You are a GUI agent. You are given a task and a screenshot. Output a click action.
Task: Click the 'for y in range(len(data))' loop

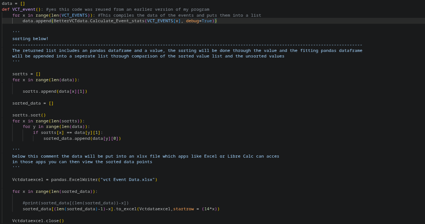(56, 126)
